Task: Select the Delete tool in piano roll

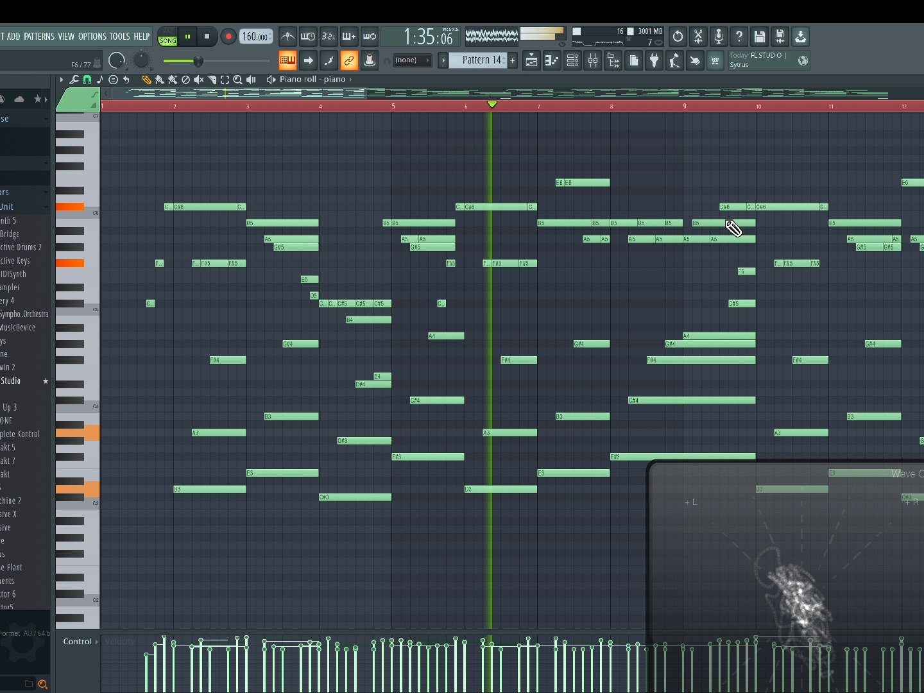Action: tap(185, 80)
